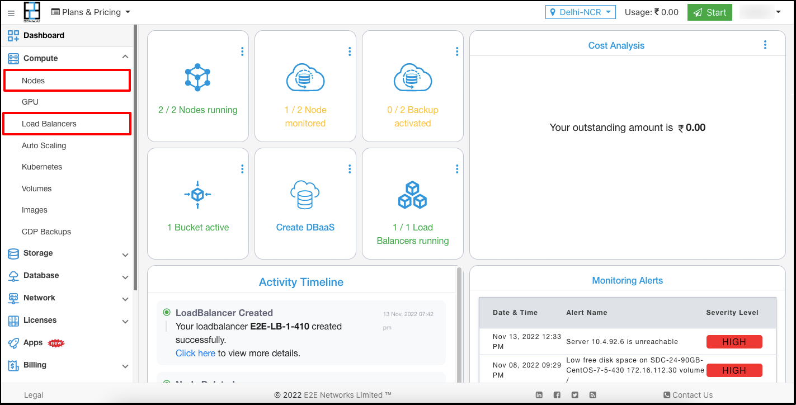Open Nodes under Compute
Image resolution: width=796 pixels, height=405 pixels.
click(x=67, y=81)
